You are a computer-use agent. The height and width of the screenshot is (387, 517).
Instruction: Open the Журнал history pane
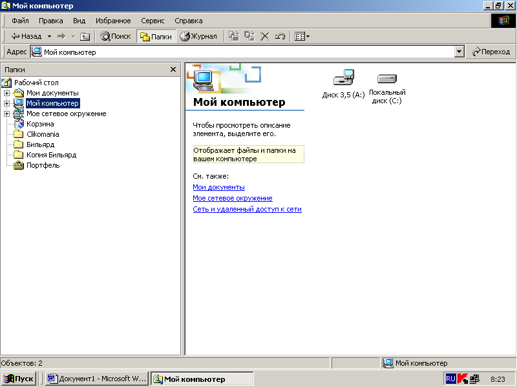(x=198, y=36)
